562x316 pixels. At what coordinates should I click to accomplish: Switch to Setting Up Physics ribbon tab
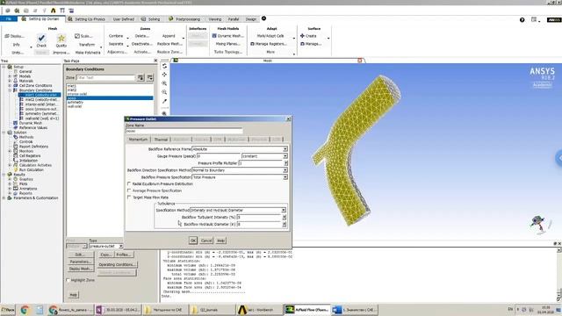pos(87,19)
